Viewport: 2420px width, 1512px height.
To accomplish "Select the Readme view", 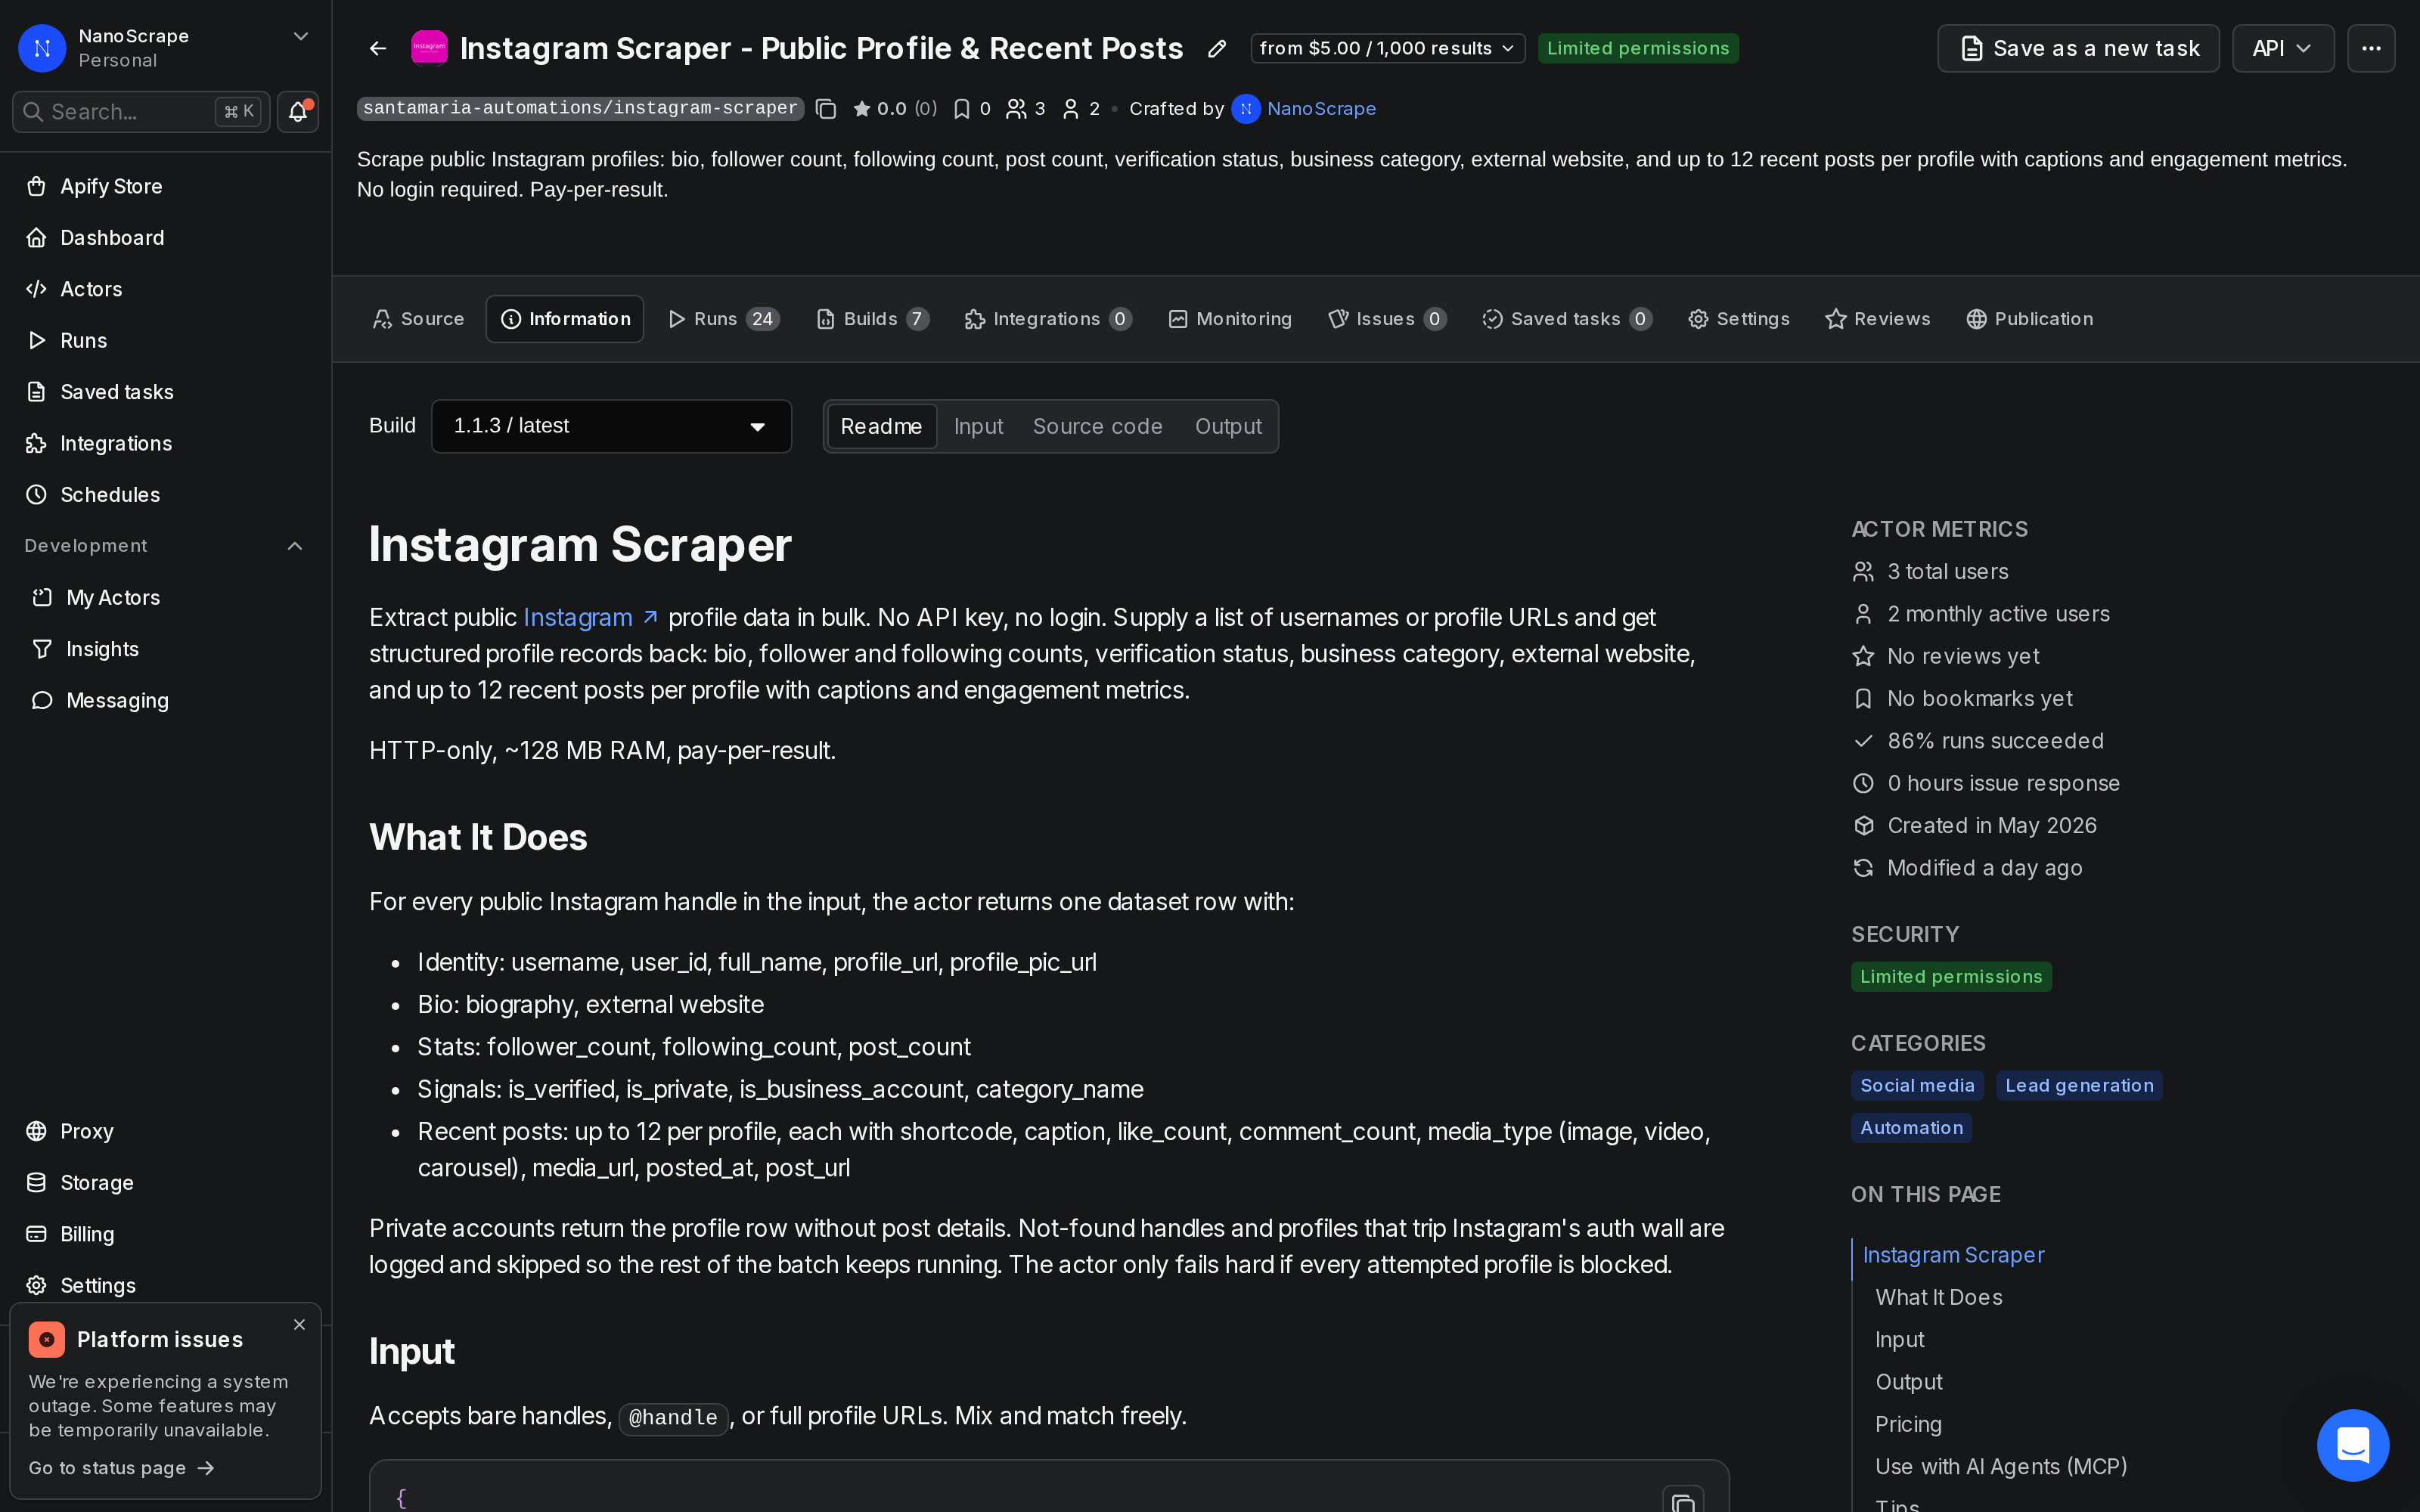I will point(881,426).
